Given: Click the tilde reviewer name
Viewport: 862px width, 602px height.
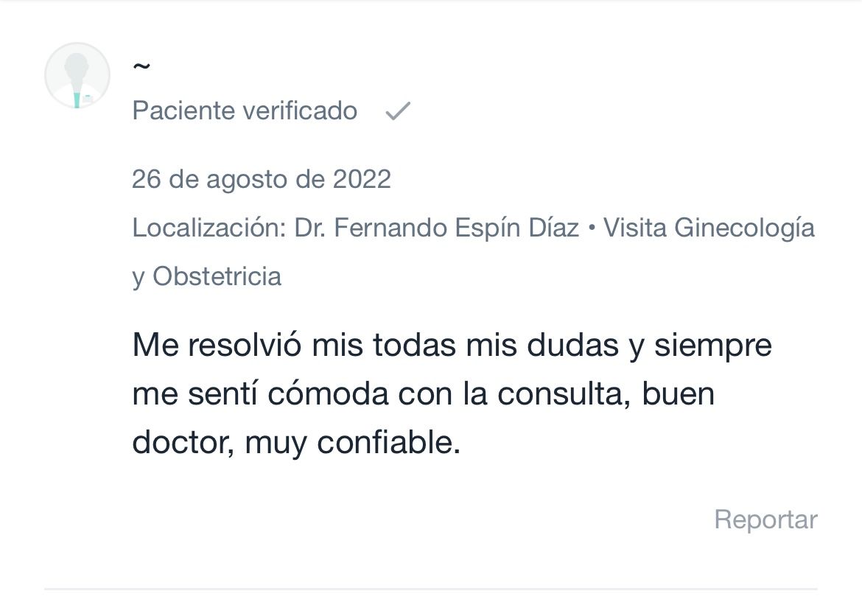Looking at the screenshot, I should [x=141, y=66].
